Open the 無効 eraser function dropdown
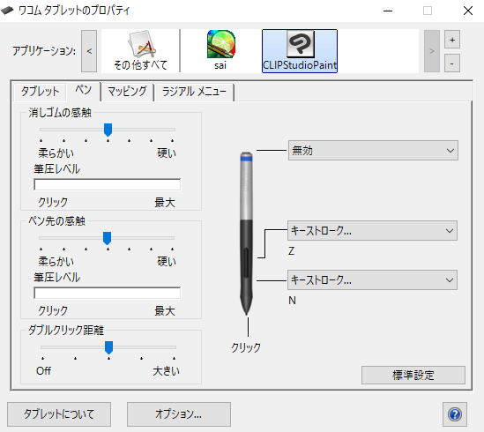The width and height of the screenshot is (484, 432). coord(373,151)
